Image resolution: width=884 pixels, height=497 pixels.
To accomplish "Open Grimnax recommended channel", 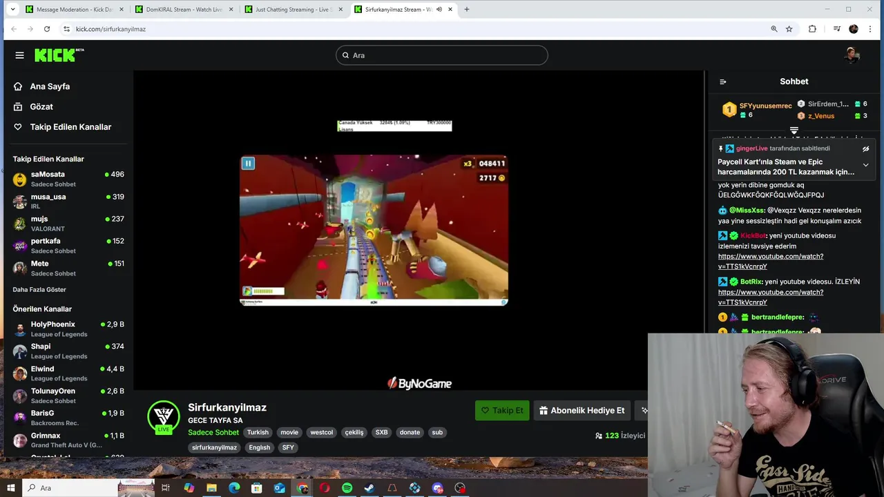I will [x=68, y=440].
